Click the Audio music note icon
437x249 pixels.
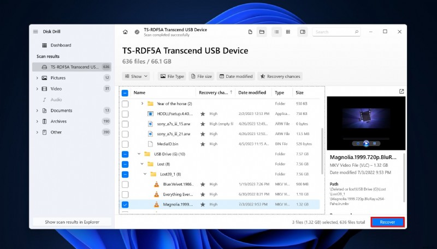click(x=44, y=100)
